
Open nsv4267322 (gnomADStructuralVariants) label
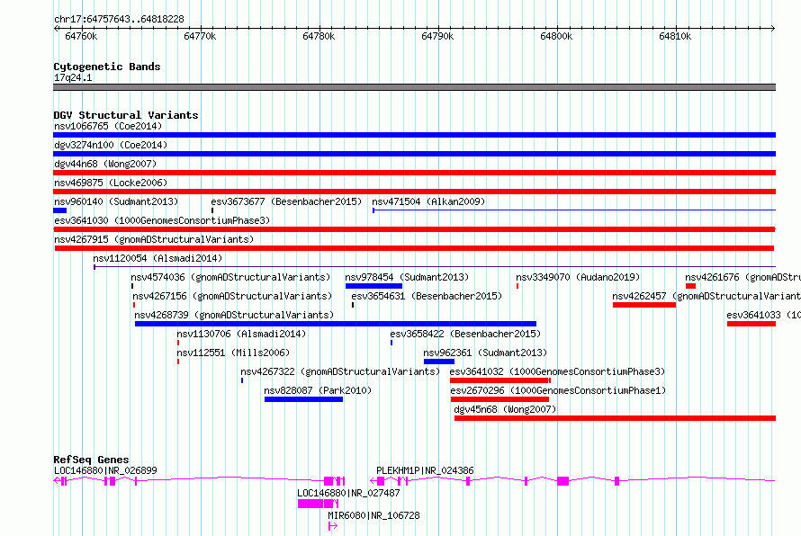340,371
